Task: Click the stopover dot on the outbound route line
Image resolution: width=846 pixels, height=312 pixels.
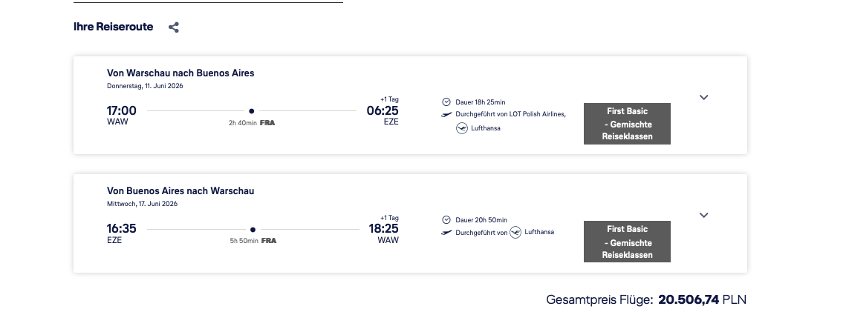Action: pyautogui.click(x=252, y=111)
